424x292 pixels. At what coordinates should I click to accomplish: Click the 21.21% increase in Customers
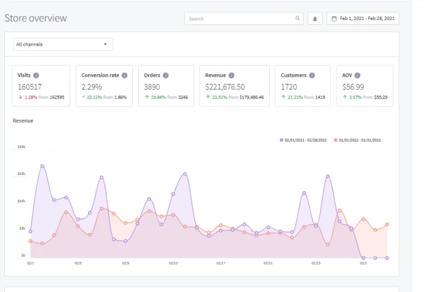coord(295,97)
